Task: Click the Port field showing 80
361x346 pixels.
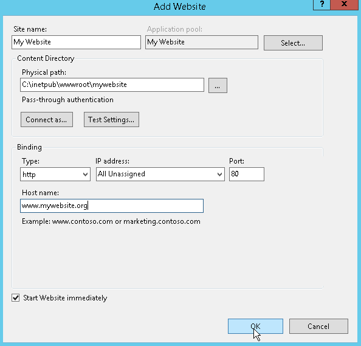Action: click(x=247, y=174)
